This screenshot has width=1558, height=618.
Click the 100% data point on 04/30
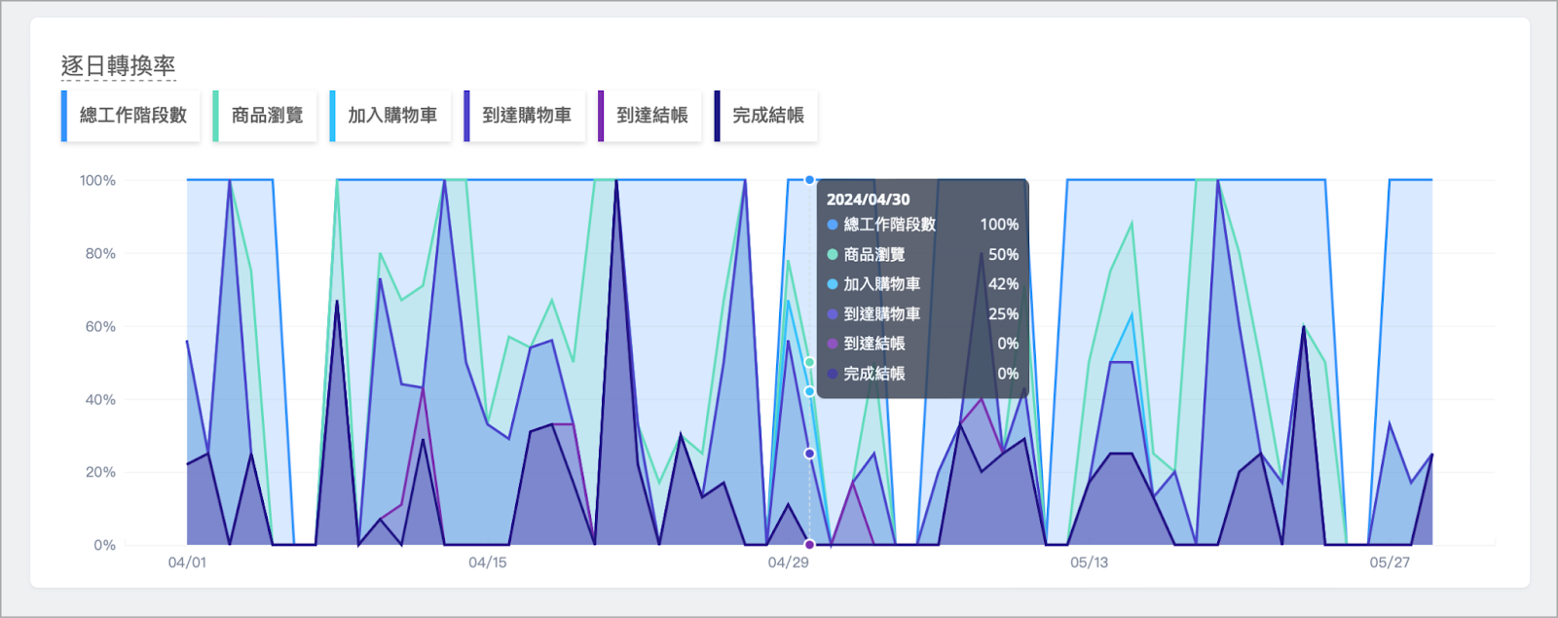click(x=809, y=180)
